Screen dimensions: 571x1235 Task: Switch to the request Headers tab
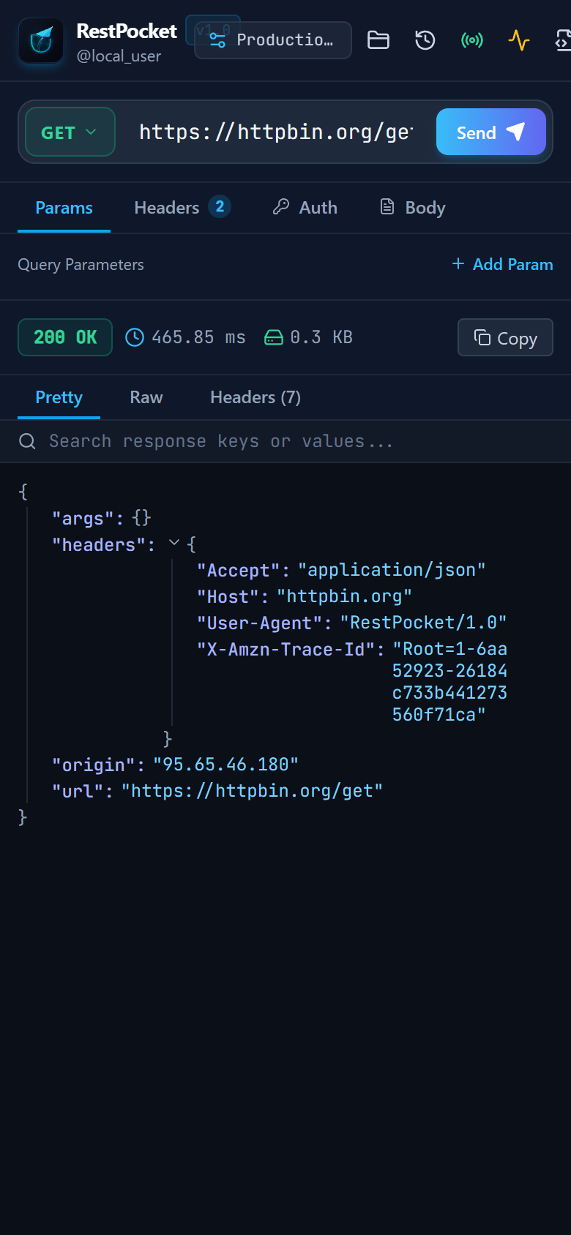point(182,208)
